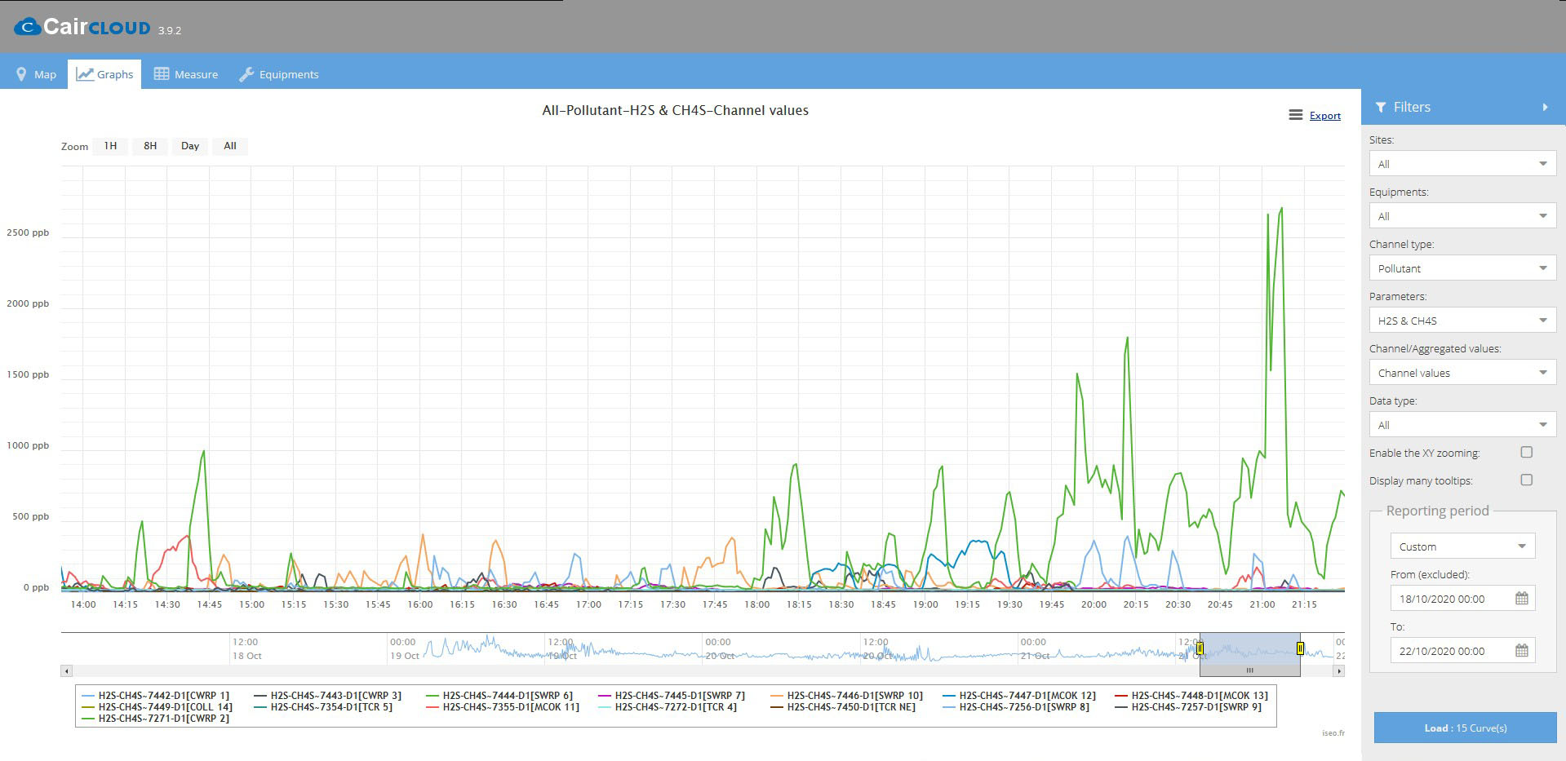The image size is (1566, 761).
Task: Open the Parameters H2S & CH4S dropdown
Action: click(x=1462, y=321)
